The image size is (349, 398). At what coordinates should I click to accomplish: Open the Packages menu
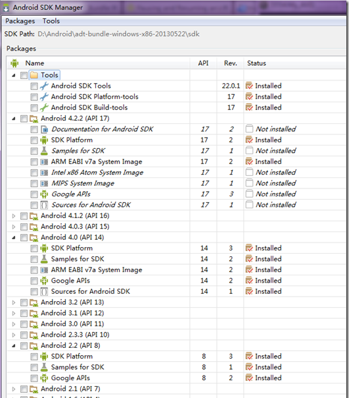pyautogui.click(x=20, y=21)
